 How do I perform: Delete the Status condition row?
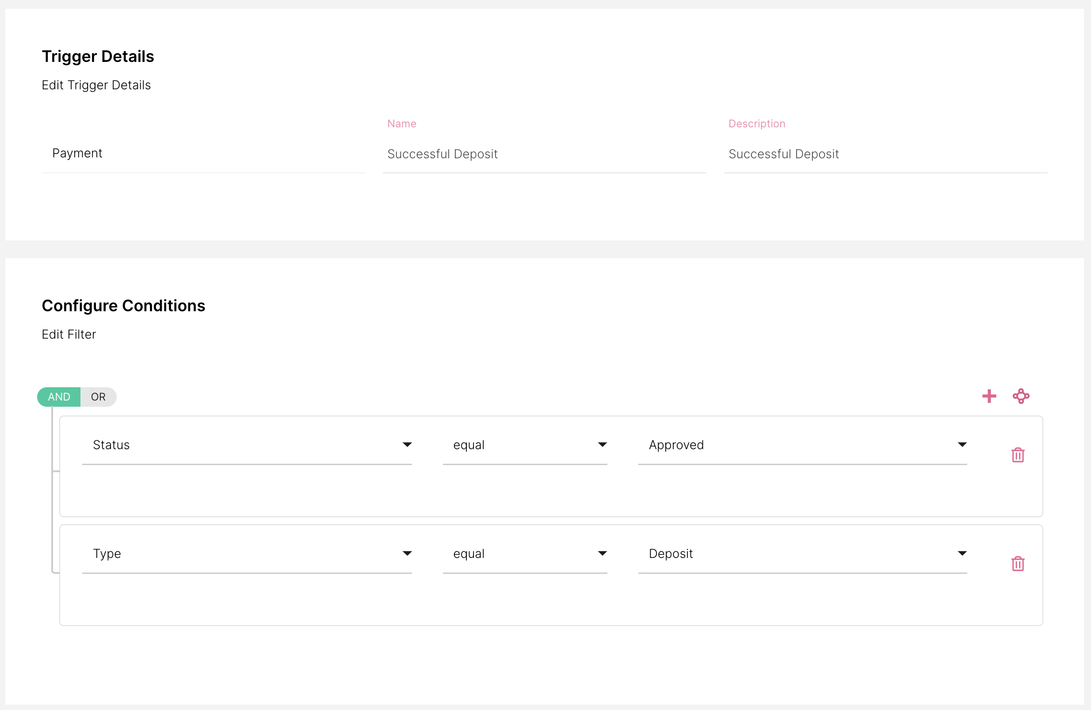pyautogui.click(x=1018, y=455)
